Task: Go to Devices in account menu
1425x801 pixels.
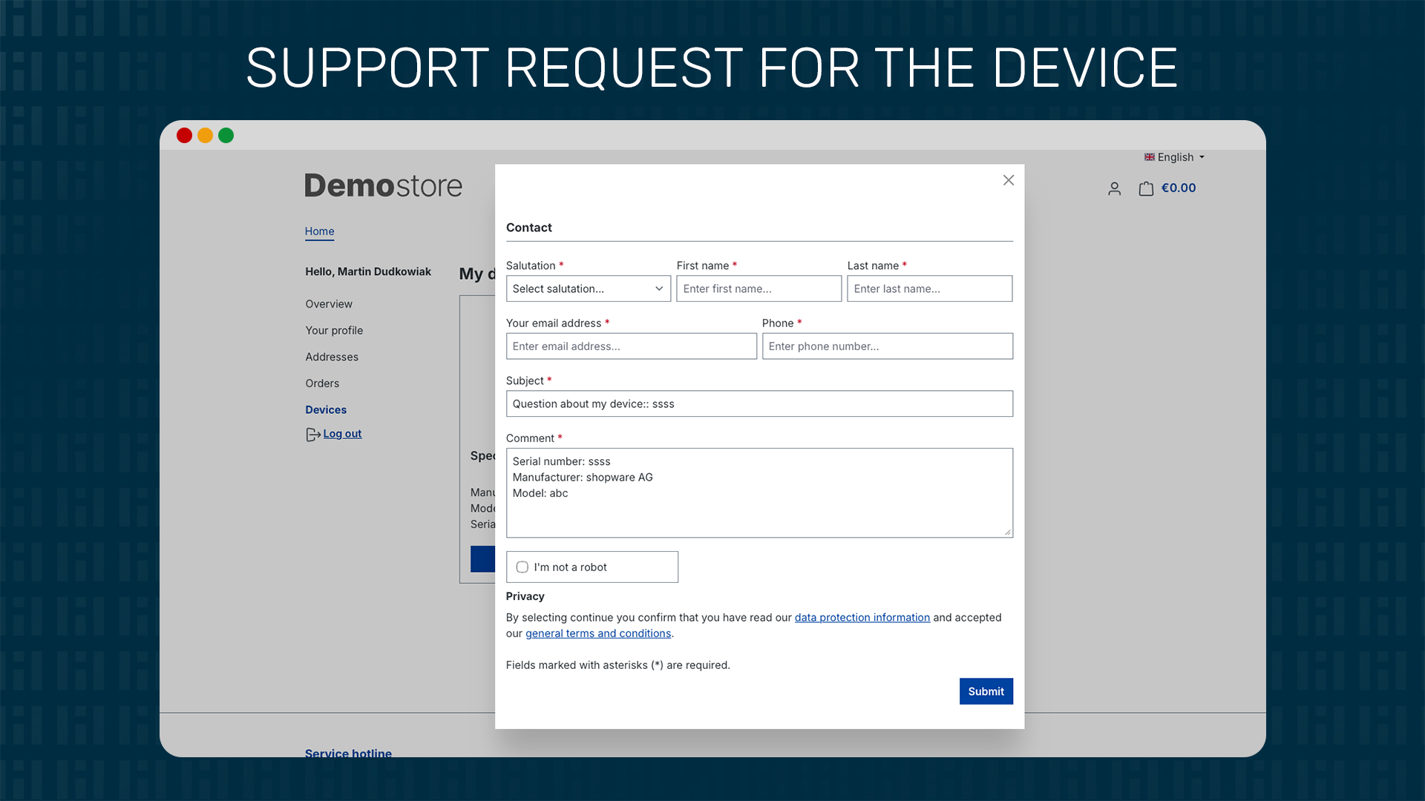Action: click(326, 409)
